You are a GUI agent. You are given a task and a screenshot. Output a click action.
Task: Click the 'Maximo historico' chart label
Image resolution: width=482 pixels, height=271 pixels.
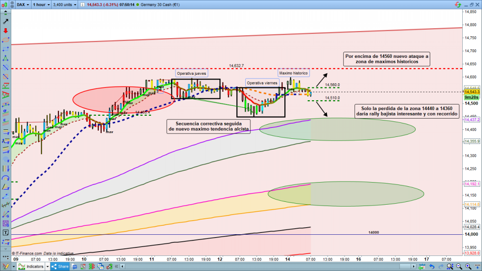pyautogui.click(x=293, y=73)
